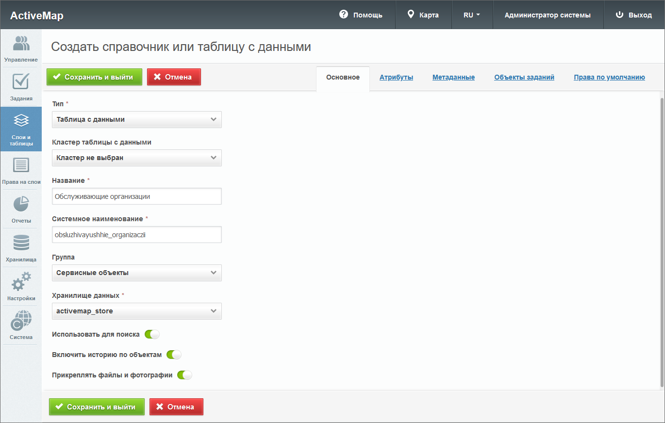Click the Название input field
Screen dimensions: 665x423
coord(136,196)
